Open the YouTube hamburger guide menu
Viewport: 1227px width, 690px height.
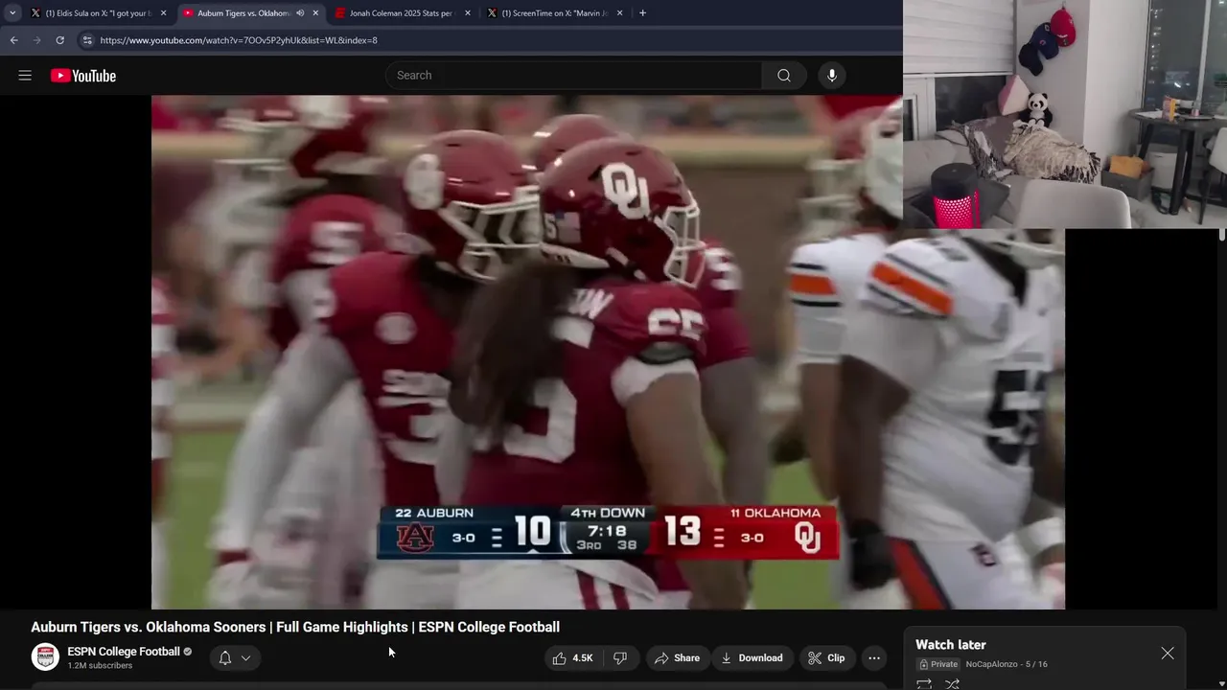coord(25,76)
